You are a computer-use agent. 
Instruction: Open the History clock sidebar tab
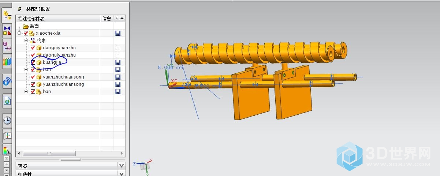point(7,120)
